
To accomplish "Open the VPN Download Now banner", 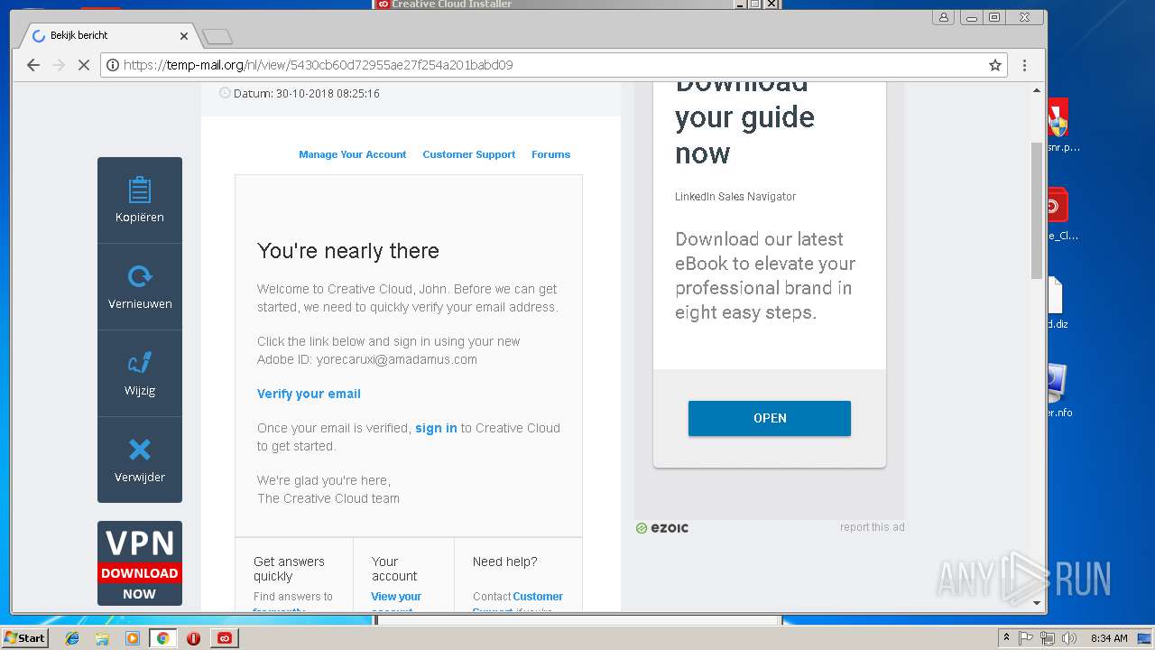I will 140,563.
